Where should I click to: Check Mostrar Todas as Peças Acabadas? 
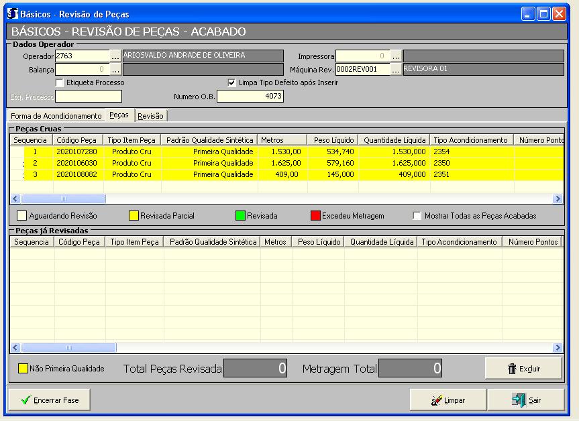tap(417, 216)
